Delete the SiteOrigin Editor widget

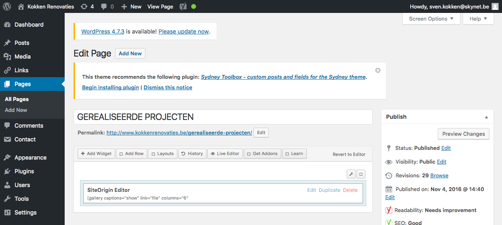coord(350,190)
